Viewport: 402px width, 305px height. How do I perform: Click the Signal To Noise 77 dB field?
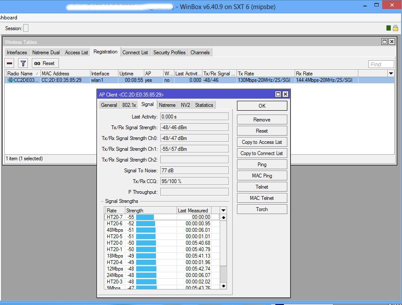coord(194,171)
